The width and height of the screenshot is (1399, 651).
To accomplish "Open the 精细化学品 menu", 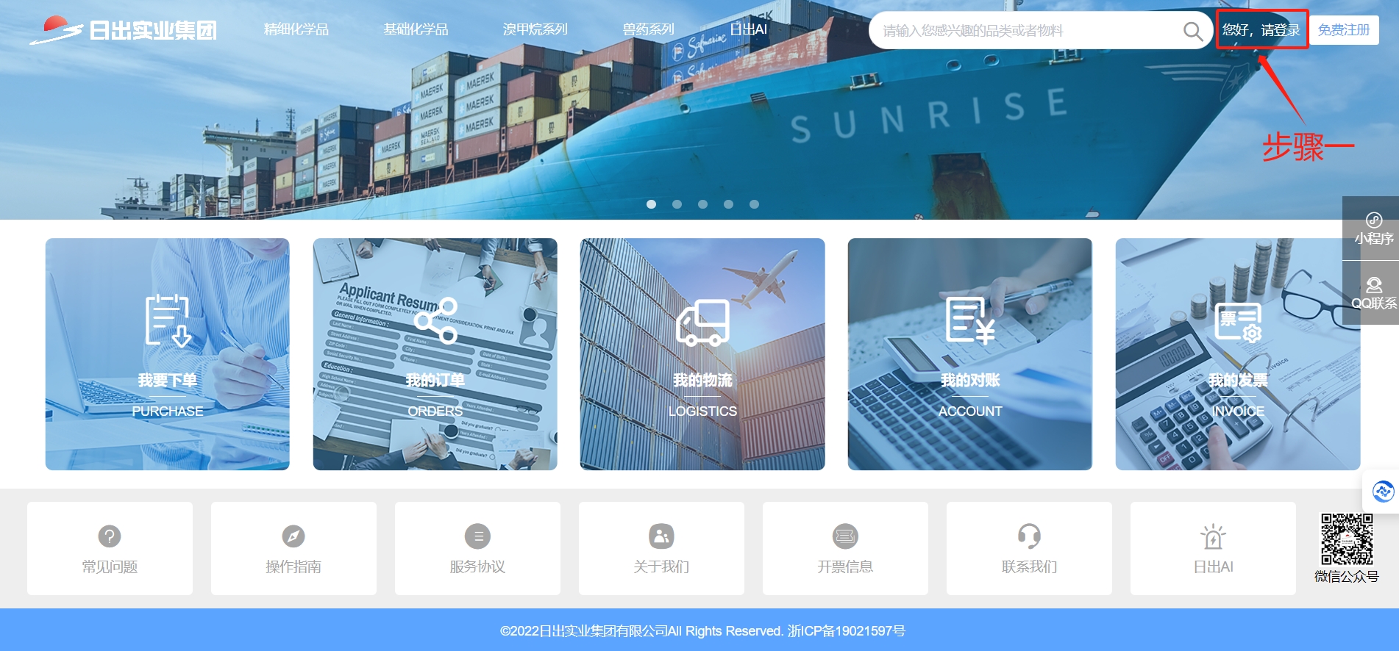I will [296, 29].
